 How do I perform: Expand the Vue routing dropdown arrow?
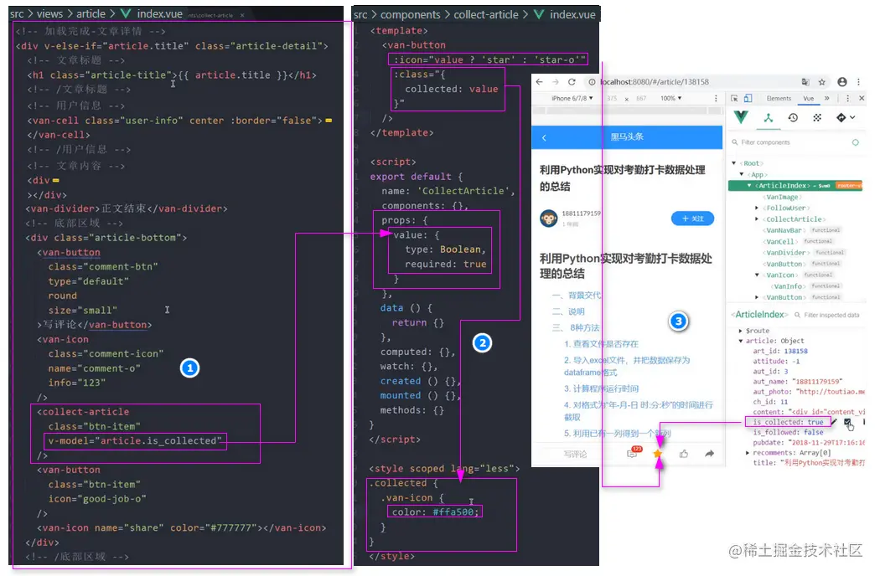tap(852, 117)
